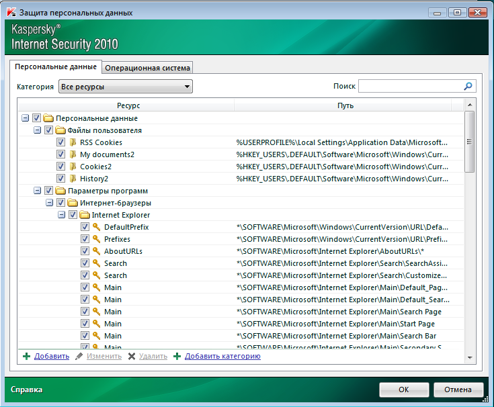494x407 pixels.
Task: Click the green plus icon beside Добавить категорию
Action: [x=177, y=357]
